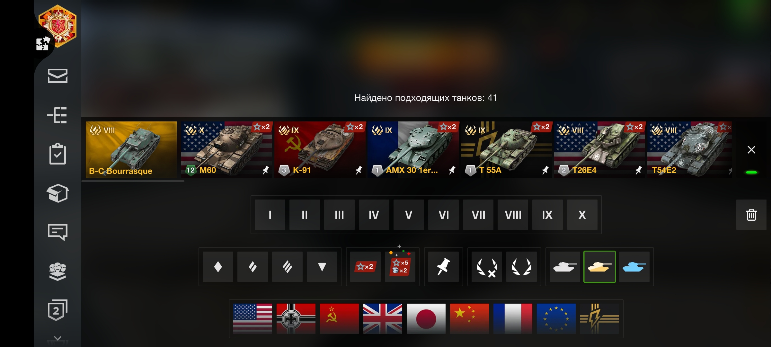This screenshot has width=771, height=347.
Task: Open the clan members icon
Action: [58, 271]
